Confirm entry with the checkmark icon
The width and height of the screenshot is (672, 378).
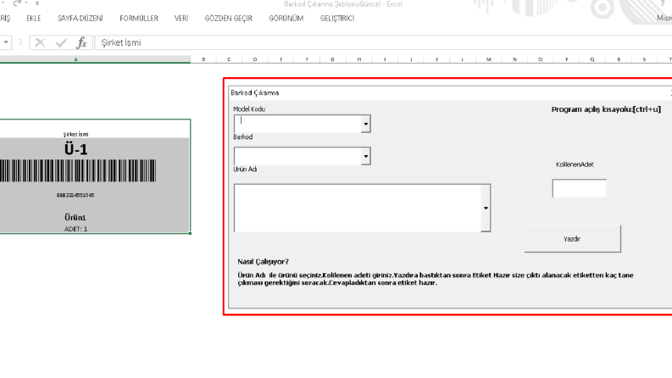click(61, 42)
